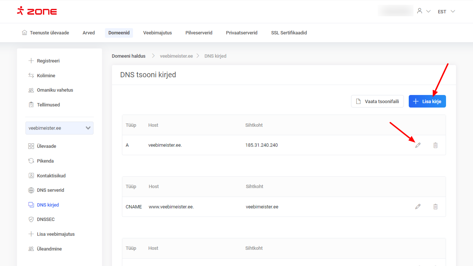Open Üleandmine in the sidebar

coord(49,249)
